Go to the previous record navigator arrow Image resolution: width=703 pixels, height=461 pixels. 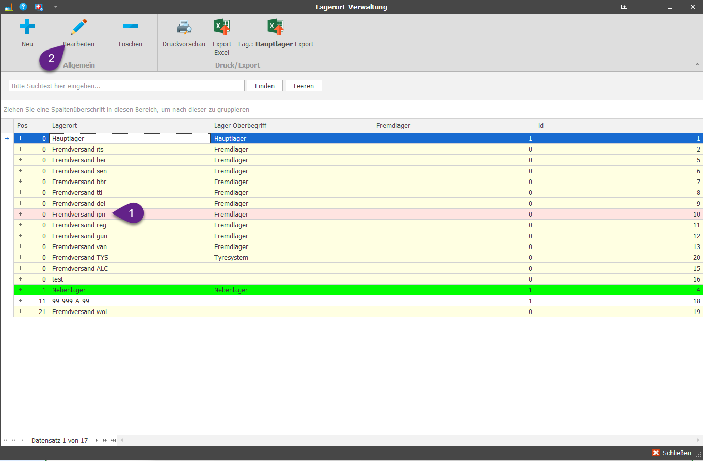pos(22,440)
